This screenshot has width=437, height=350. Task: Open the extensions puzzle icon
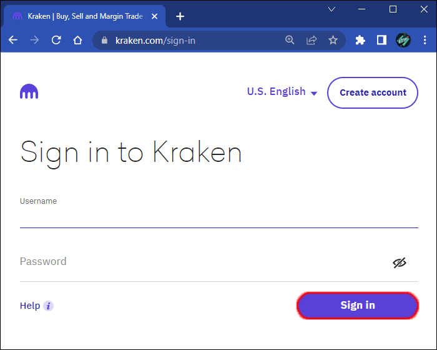tap(360, 40)
